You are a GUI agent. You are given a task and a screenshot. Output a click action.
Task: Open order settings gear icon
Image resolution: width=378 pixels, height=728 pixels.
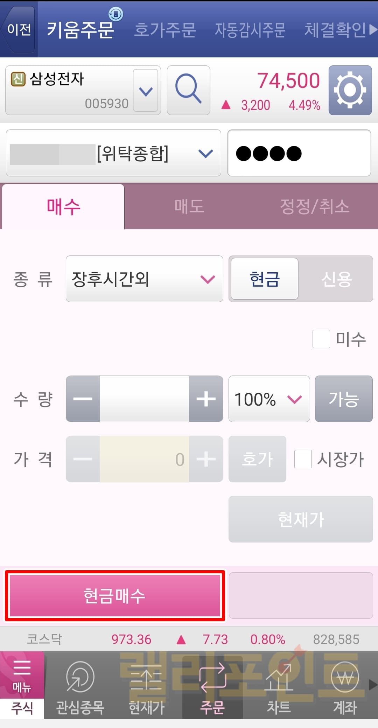(350, 90)
